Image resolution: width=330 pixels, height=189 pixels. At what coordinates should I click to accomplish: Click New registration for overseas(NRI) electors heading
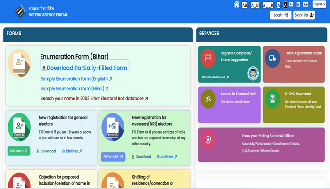pos(152,120)
